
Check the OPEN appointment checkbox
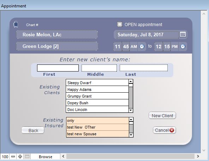(120, 24)
